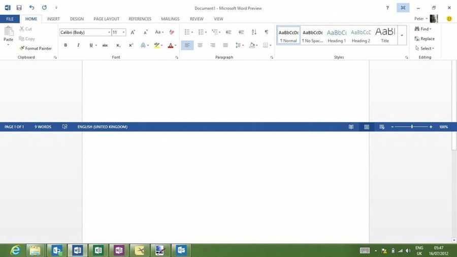
Task: Switch to the Insert tab
Action: click(53, 19)
